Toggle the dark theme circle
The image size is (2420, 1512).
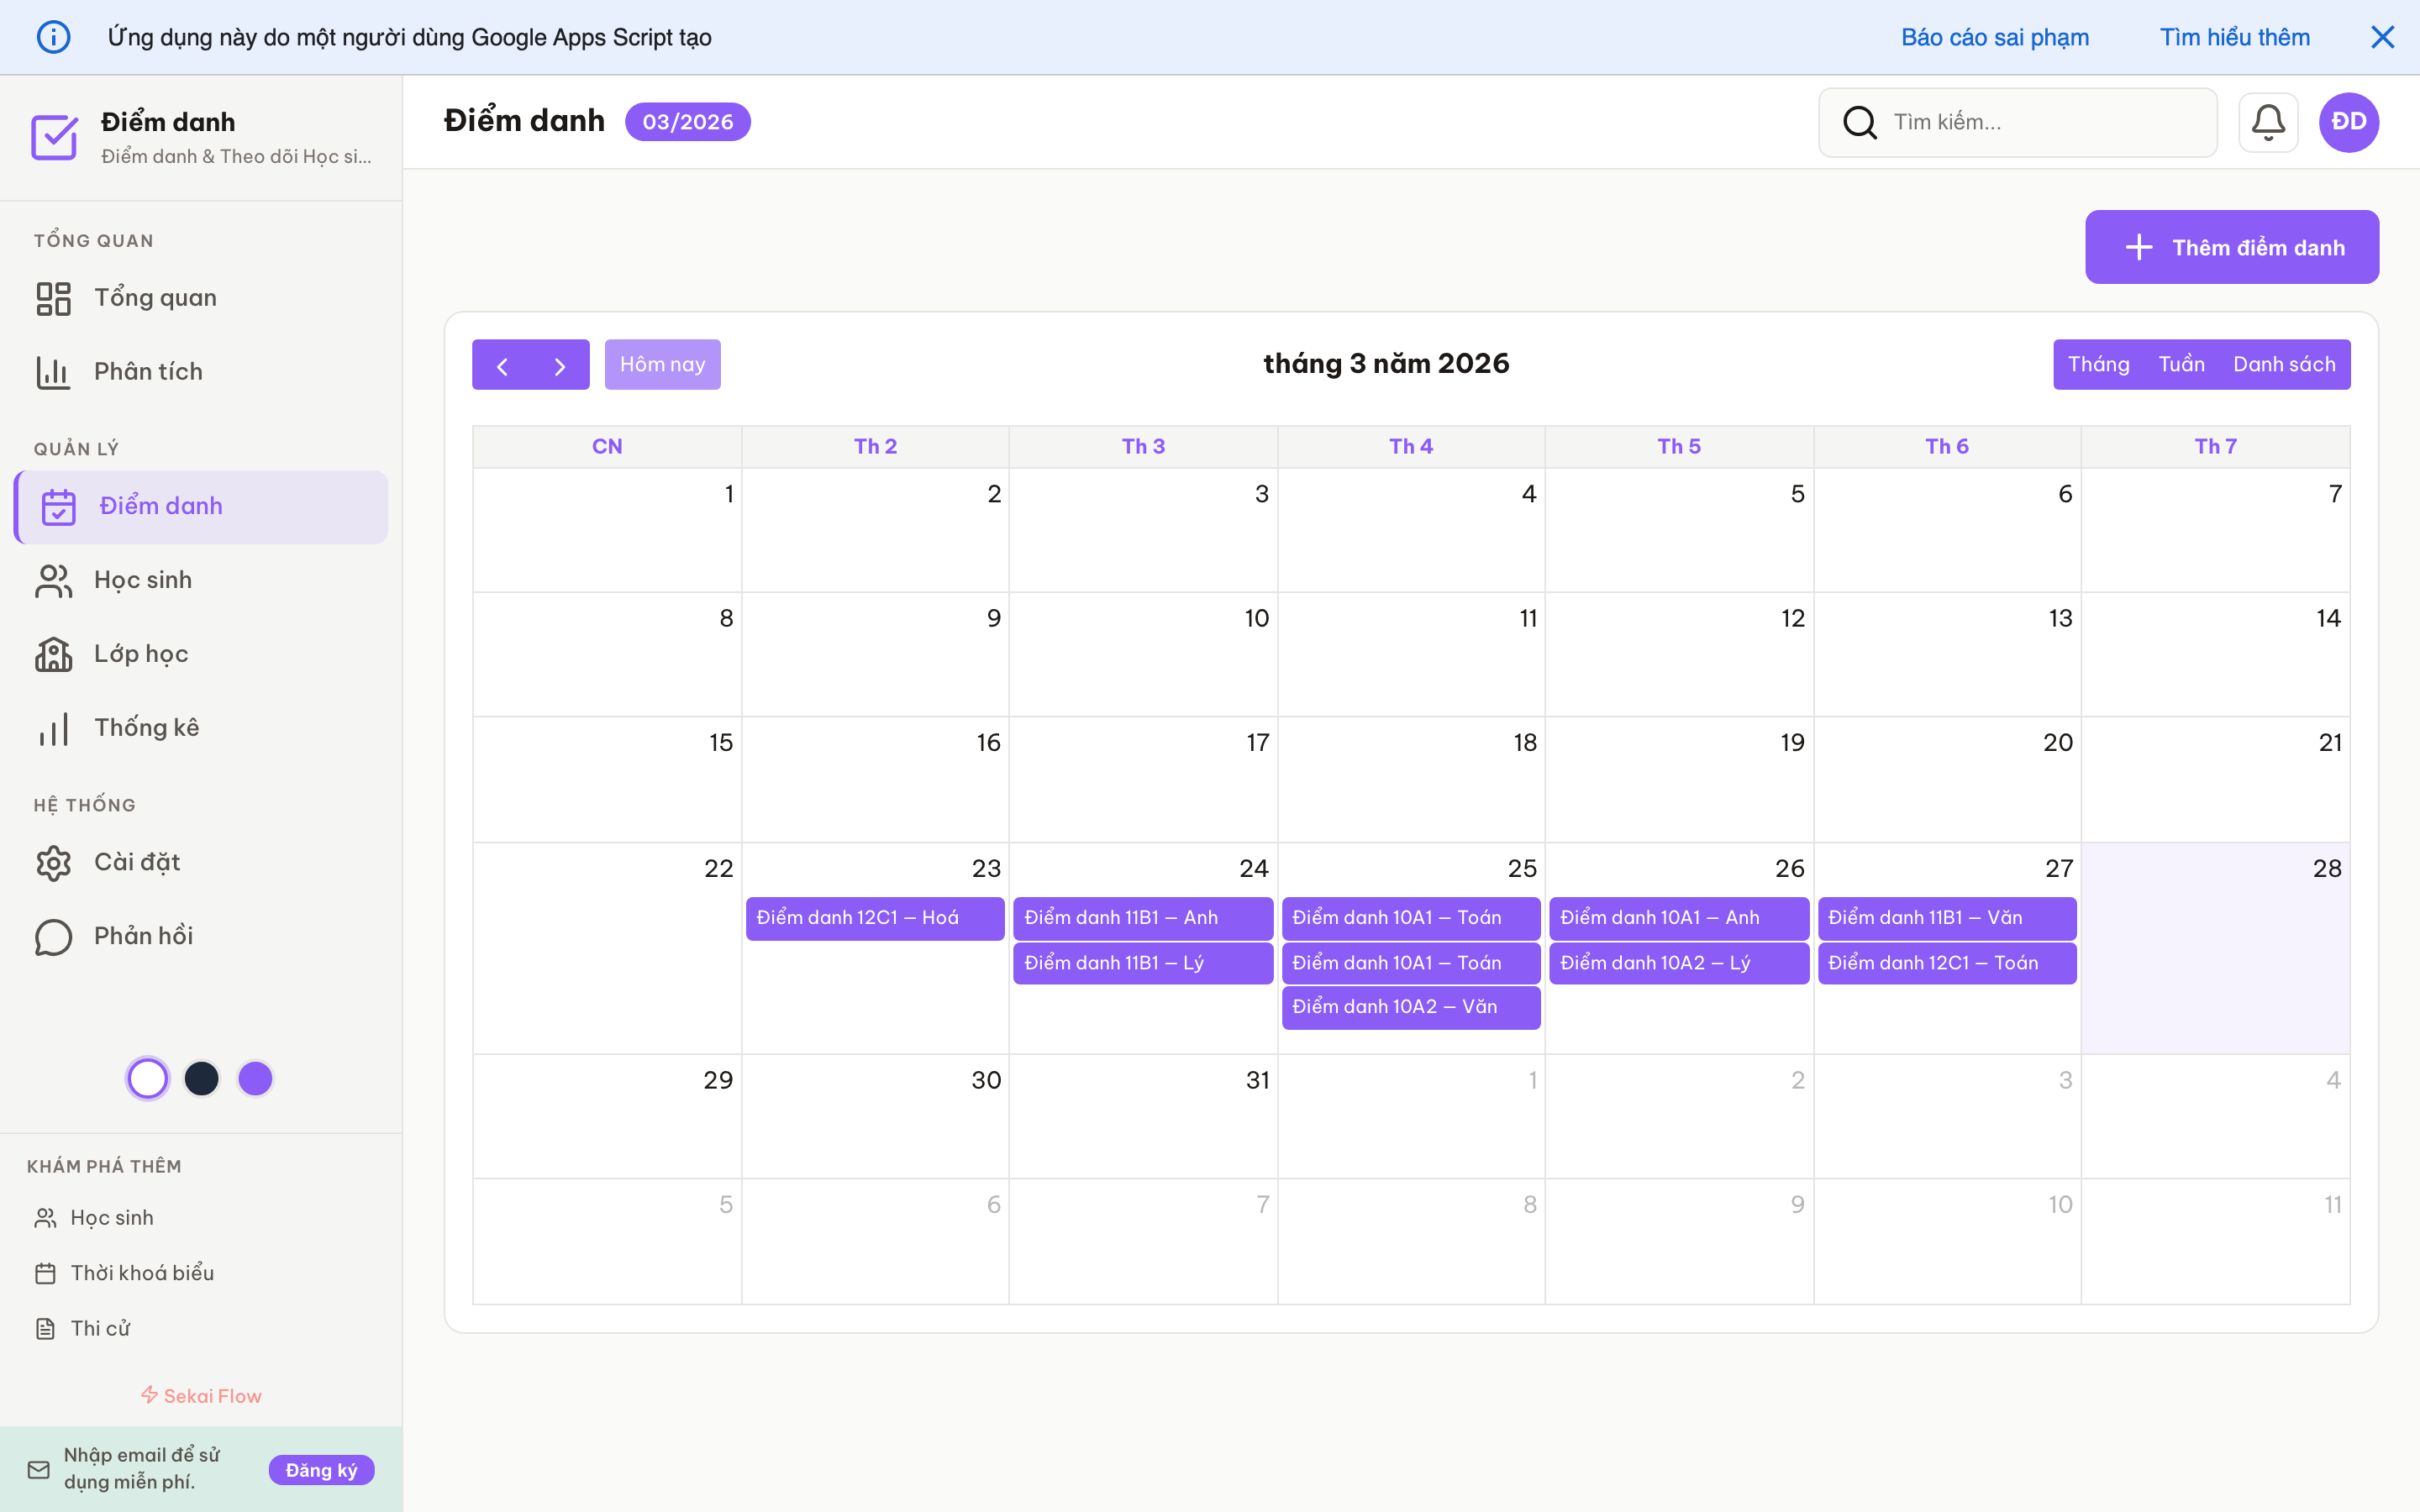tap(202, 1078)
